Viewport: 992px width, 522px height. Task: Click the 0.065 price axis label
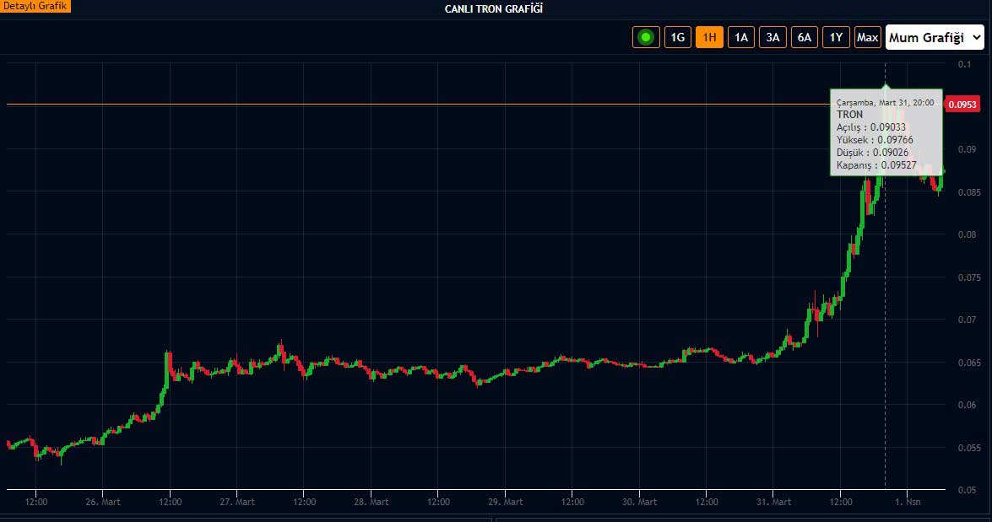(969, 363)
